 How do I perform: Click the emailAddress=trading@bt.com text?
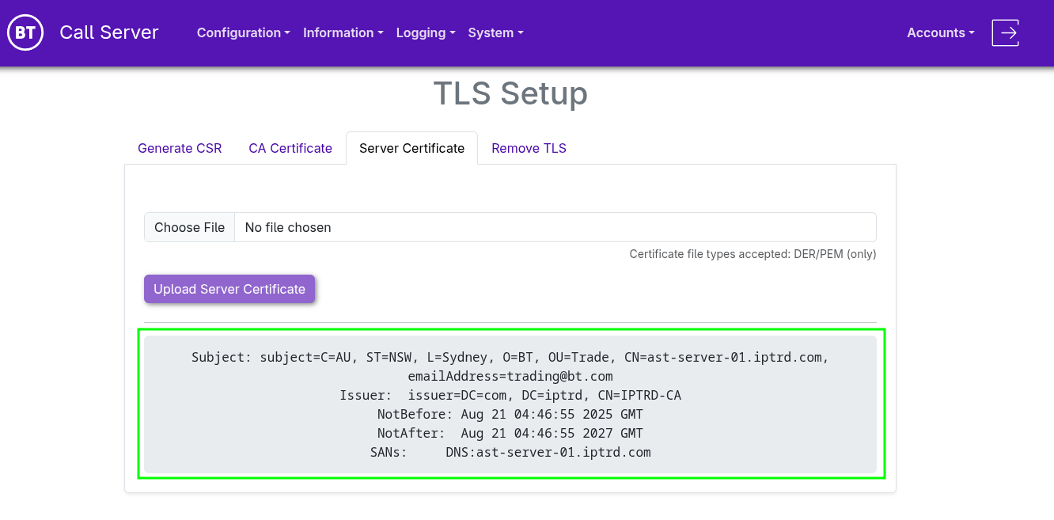(x=510, y=376)
